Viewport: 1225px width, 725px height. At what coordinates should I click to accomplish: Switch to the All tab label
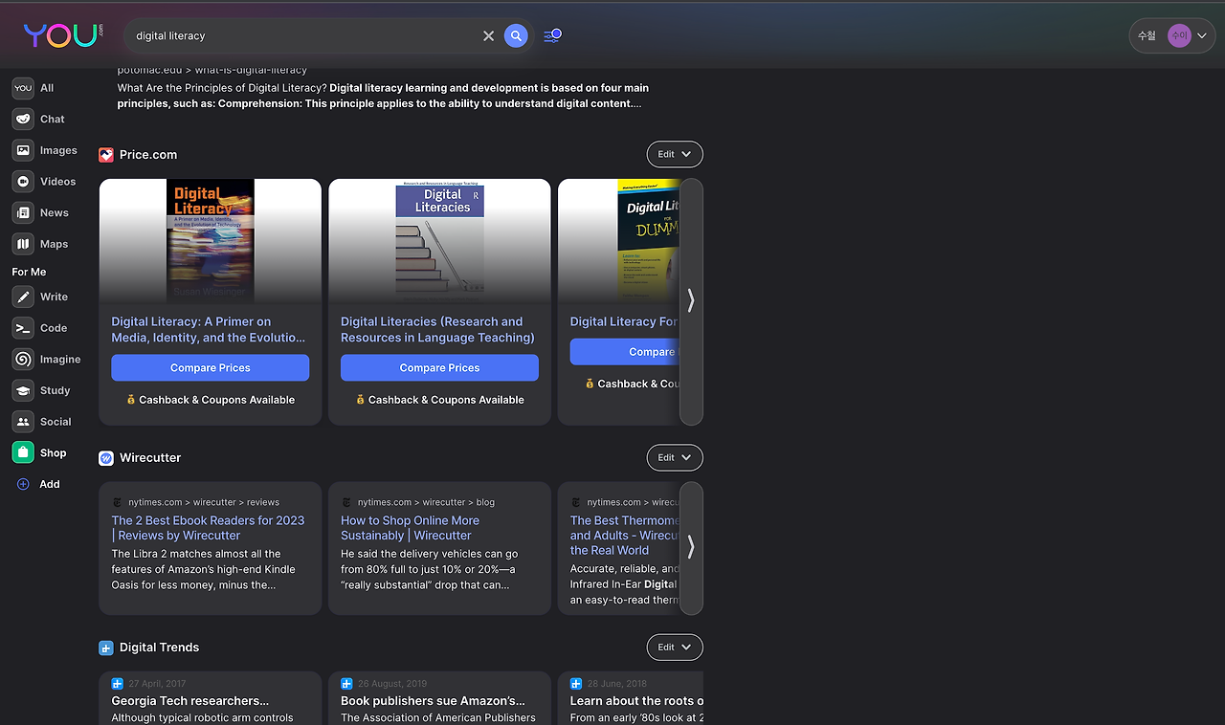click(47, 88)
